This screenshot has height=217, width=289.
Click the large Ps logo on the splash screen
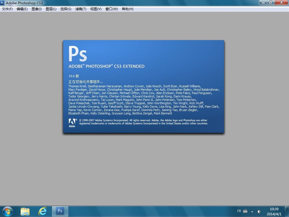point(78,54)
